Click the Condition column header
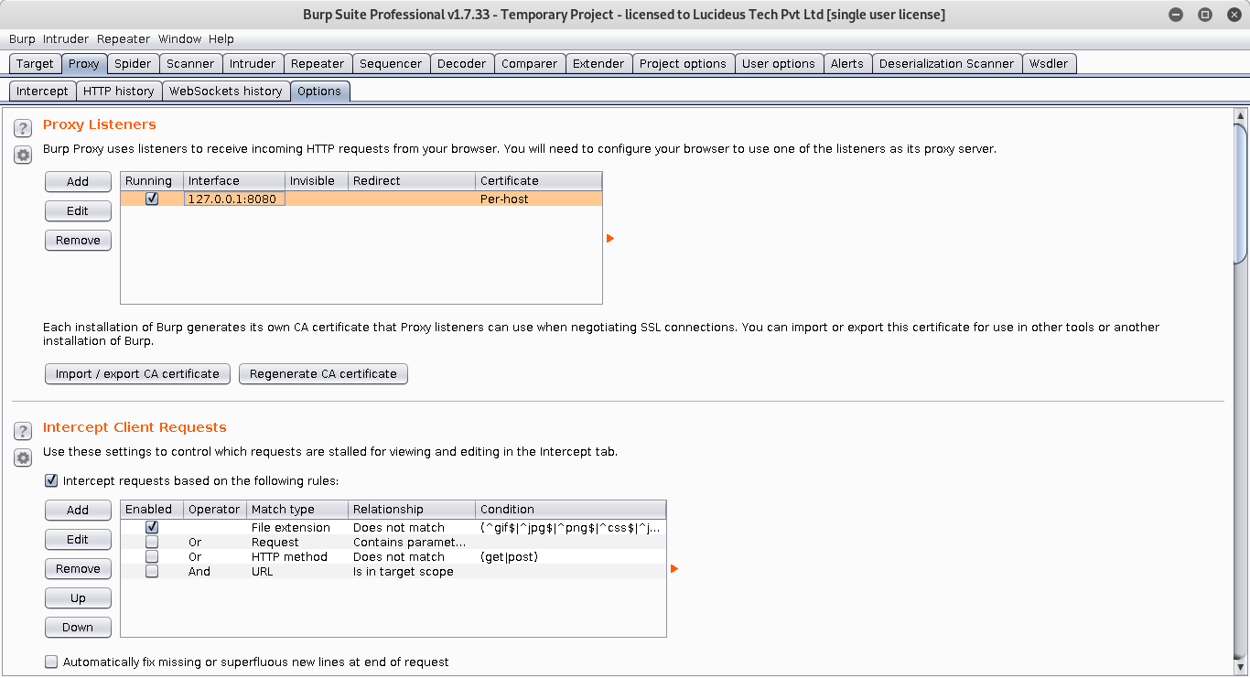Image resolution: width=1250 pixels, height=678 pixels. click(571, 510)
